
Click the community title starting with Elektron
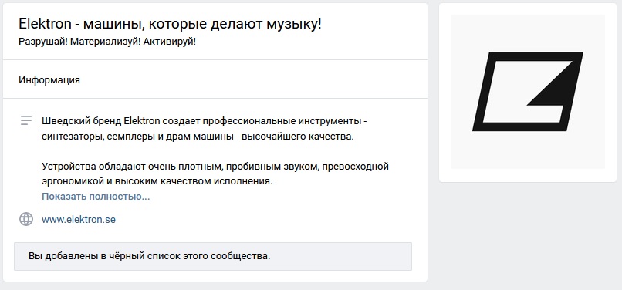[170, 24]
